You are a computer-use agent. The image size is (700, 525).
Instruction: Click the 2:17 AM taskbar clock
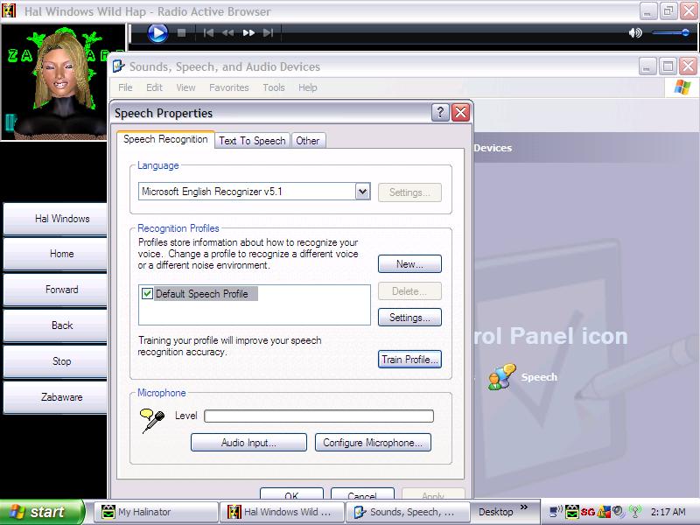pos(668,512)
